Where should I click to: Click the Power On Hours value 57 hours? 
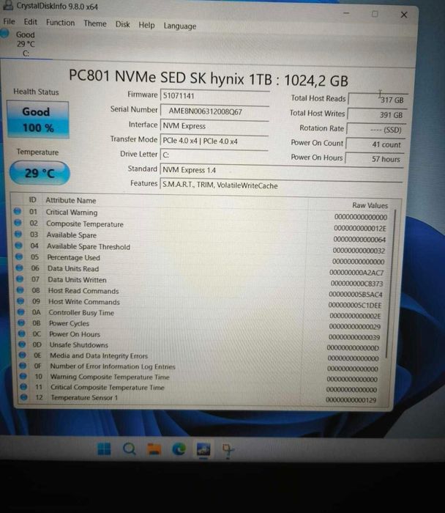pos(375,159)
